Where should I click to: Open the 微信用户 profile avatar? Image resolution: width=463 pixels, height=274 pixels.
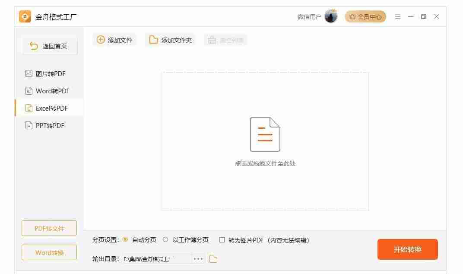[x=331, y=16]
